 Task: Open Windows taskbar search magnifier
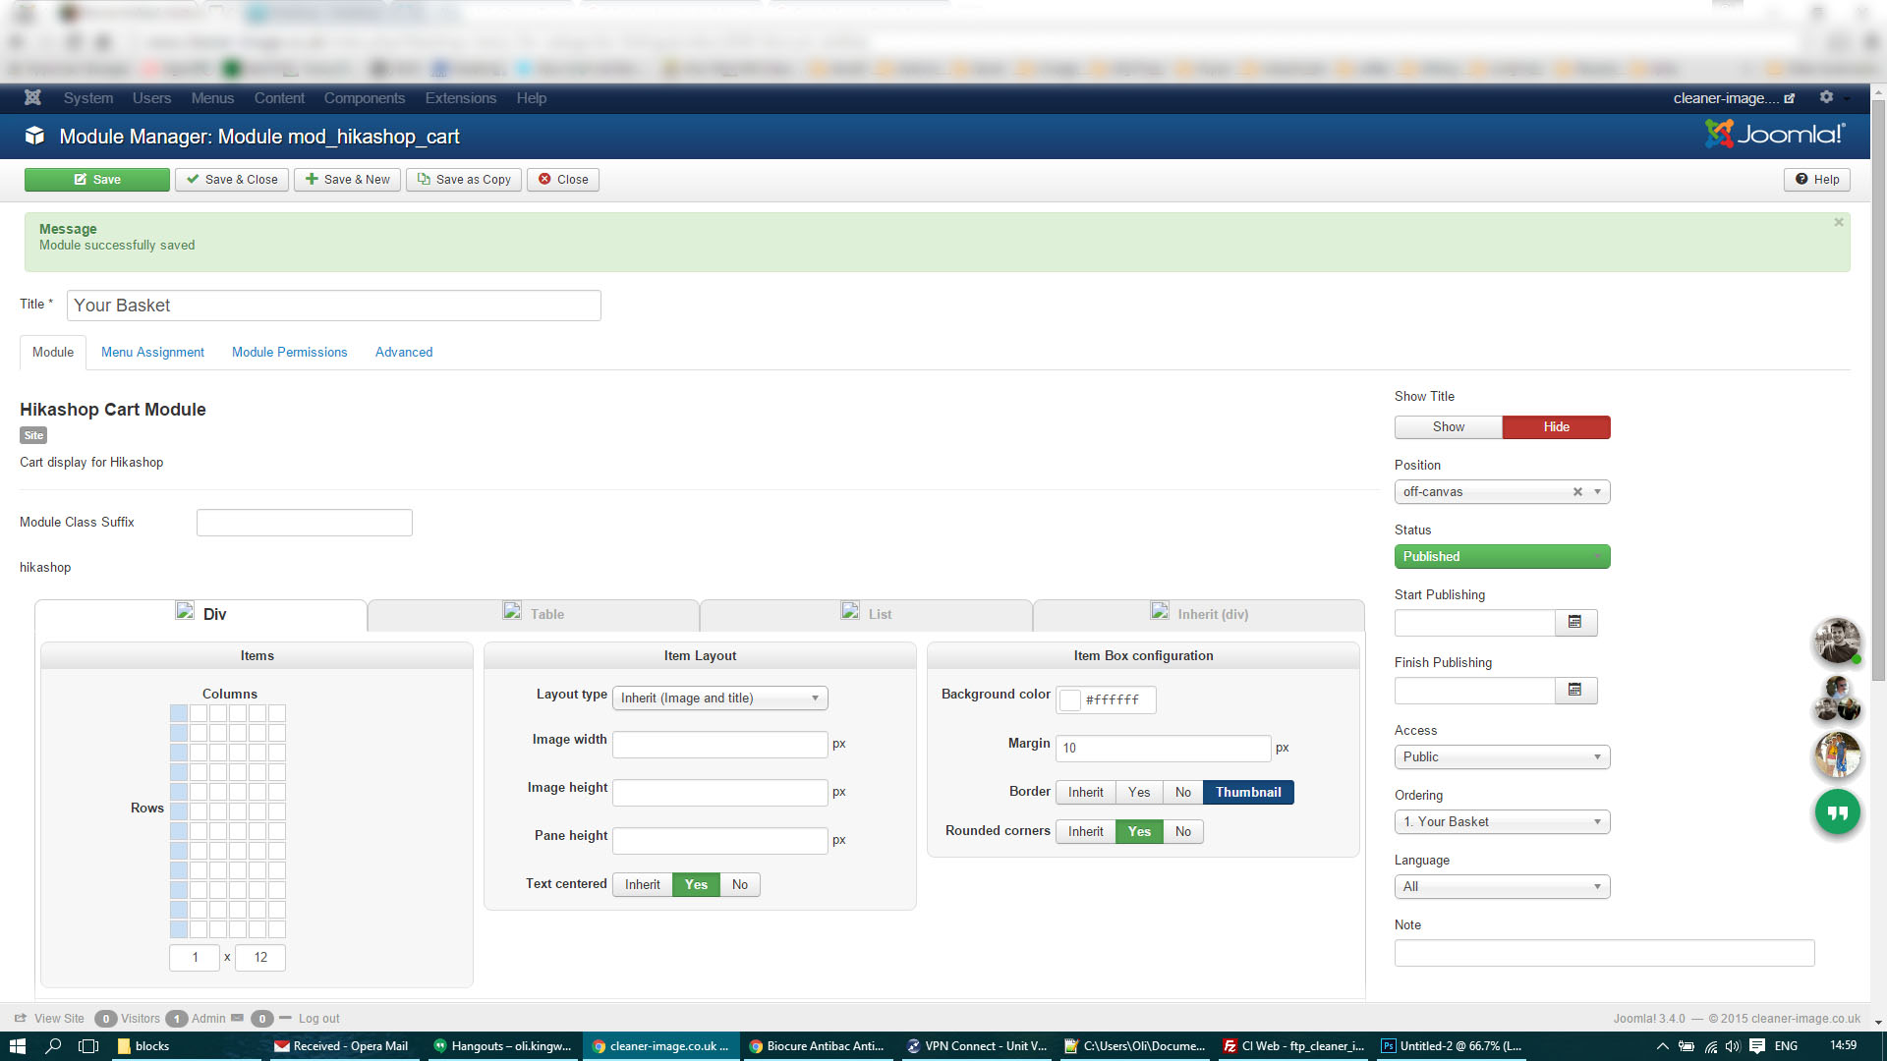click(53, 1046)
